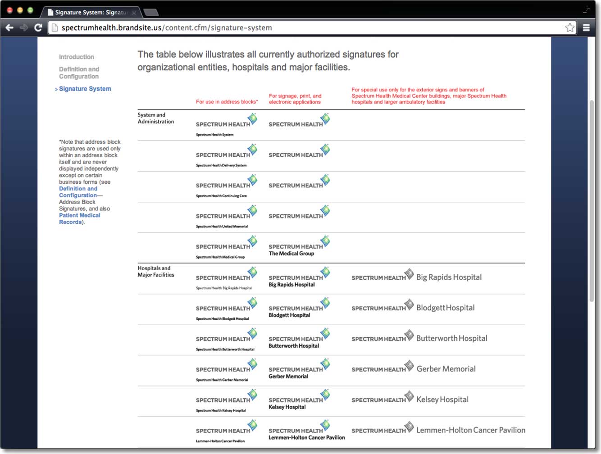Reload the page with the refresh icon
The height and width of the screenshot is (454, 601).
[38, 27]
